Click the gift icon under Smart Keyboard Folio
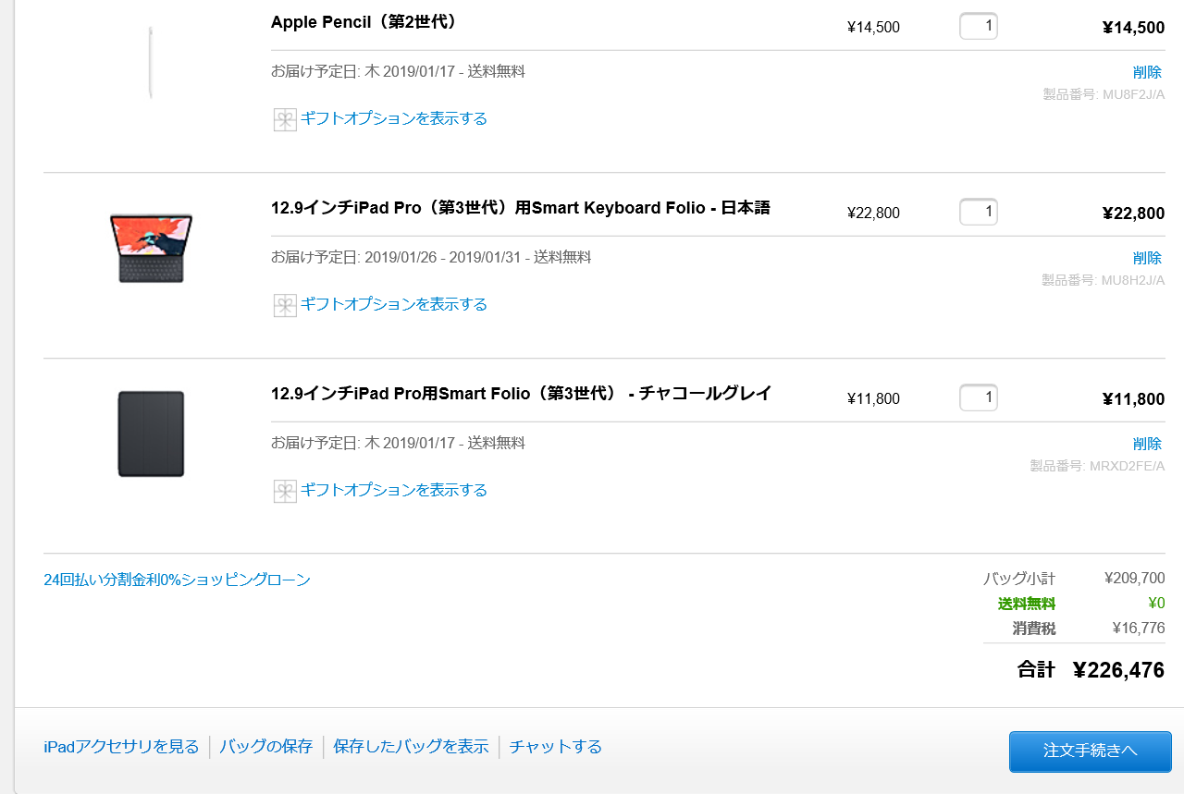 pyautogui.click(x=285, y=305)
